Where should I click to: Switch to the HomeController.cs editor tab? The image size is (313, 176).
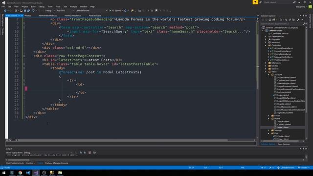[73, 15]
